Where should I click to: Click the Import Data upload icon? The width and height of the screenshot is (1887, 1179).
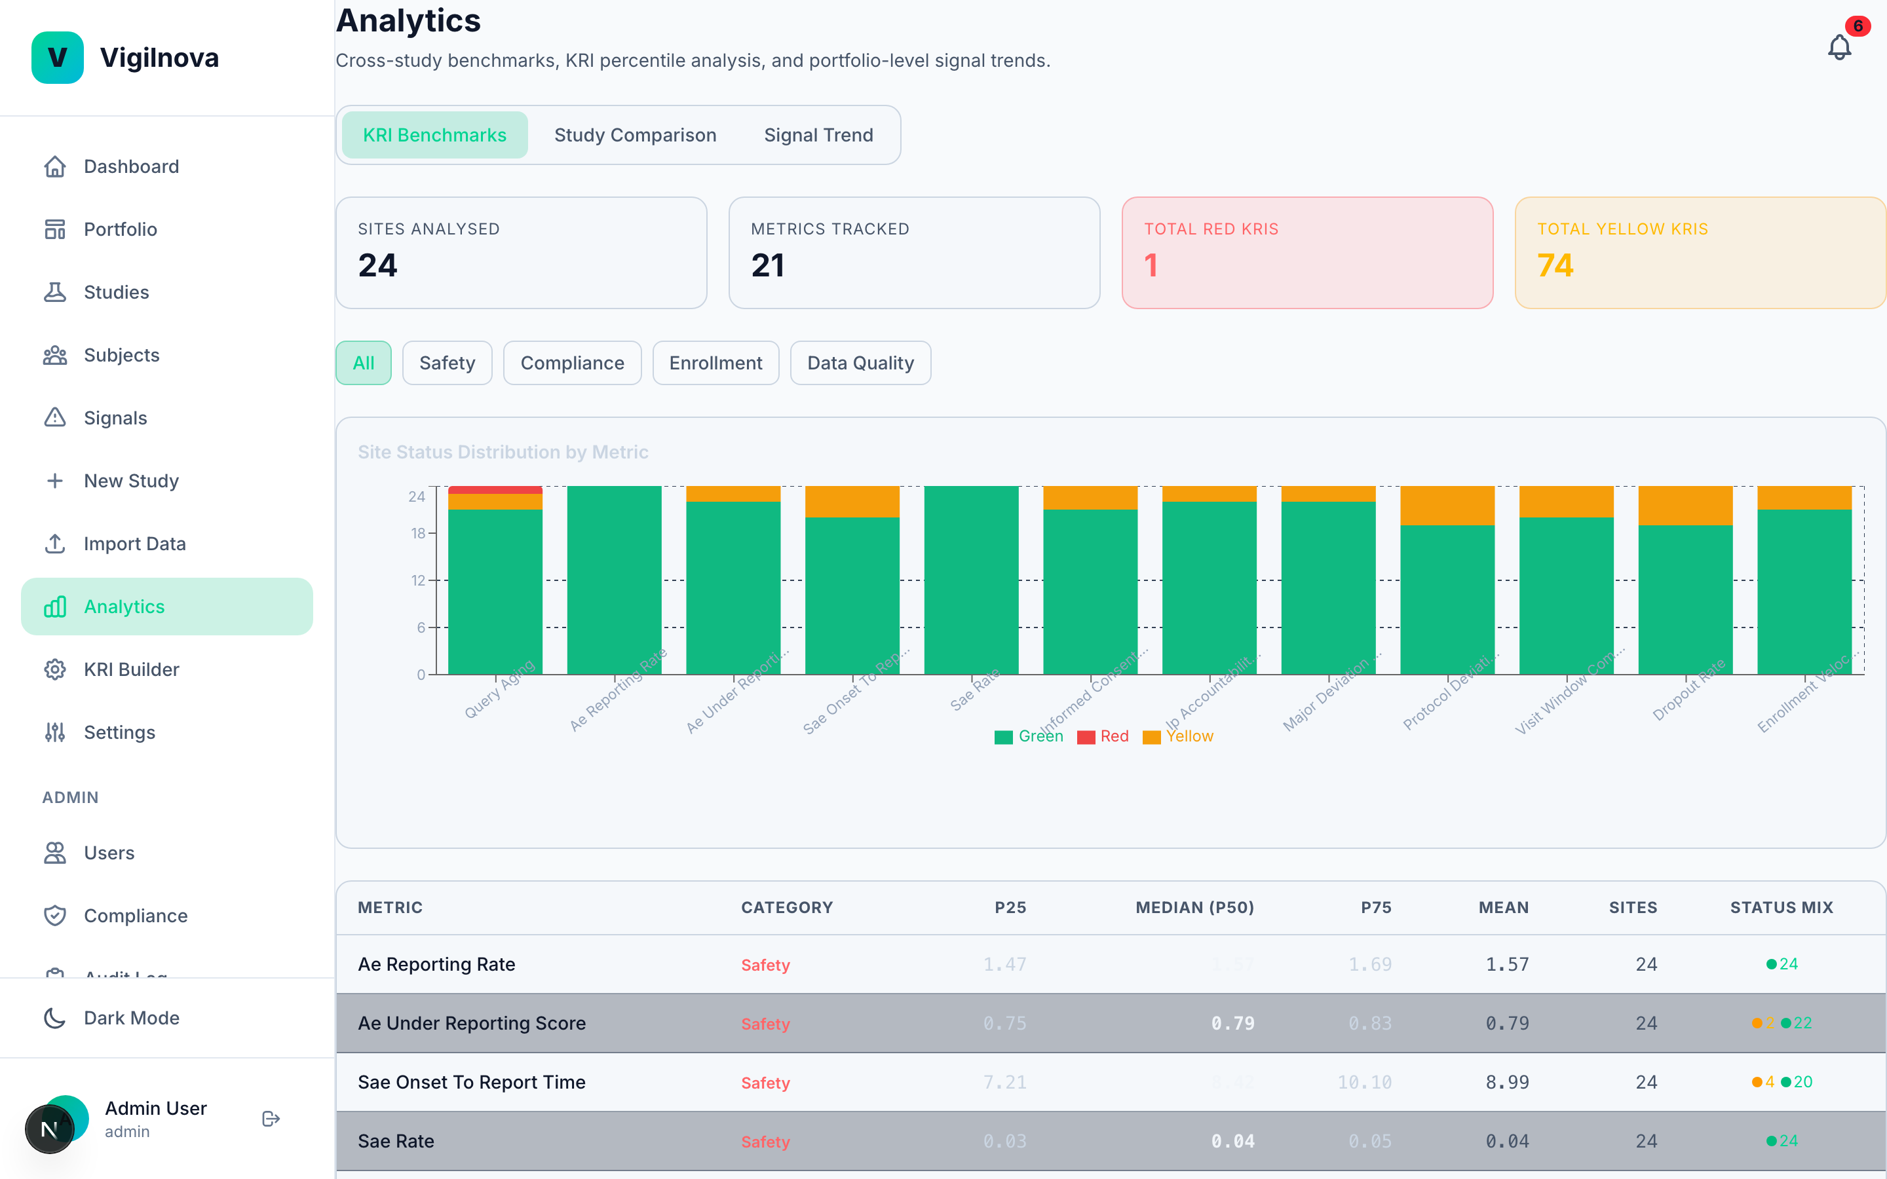(x=54, y=544)
